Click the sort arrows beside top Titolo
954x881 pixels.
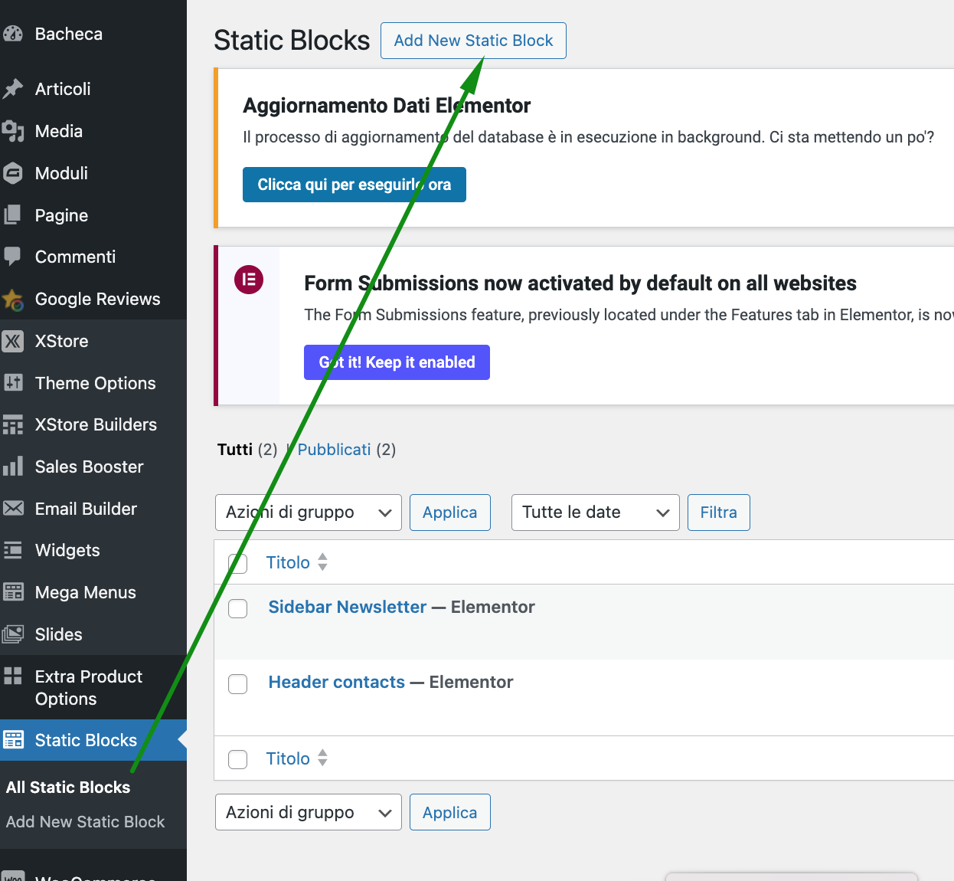click(322, 562)
